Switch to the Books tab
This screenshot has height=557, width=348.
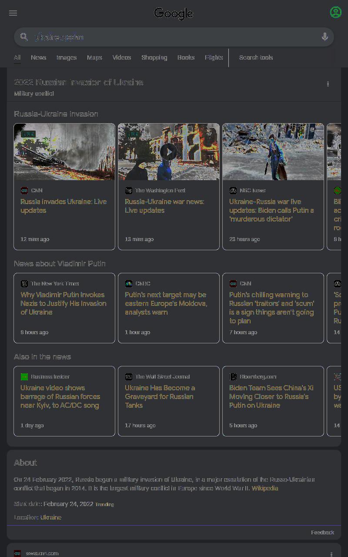point(186,57)
